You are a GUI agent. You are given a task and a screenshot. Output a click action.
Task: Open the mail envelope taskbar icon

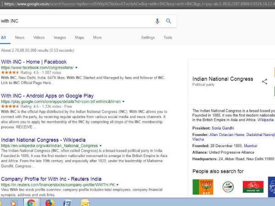tap(85, 203)
